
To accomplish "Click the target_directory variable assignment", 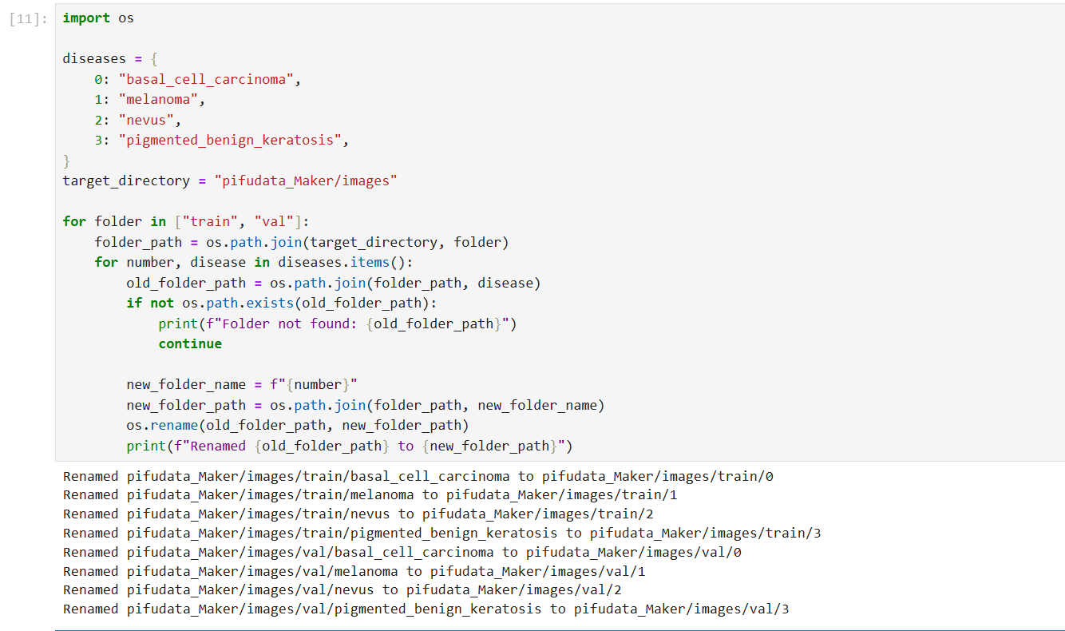I will 126,181.
